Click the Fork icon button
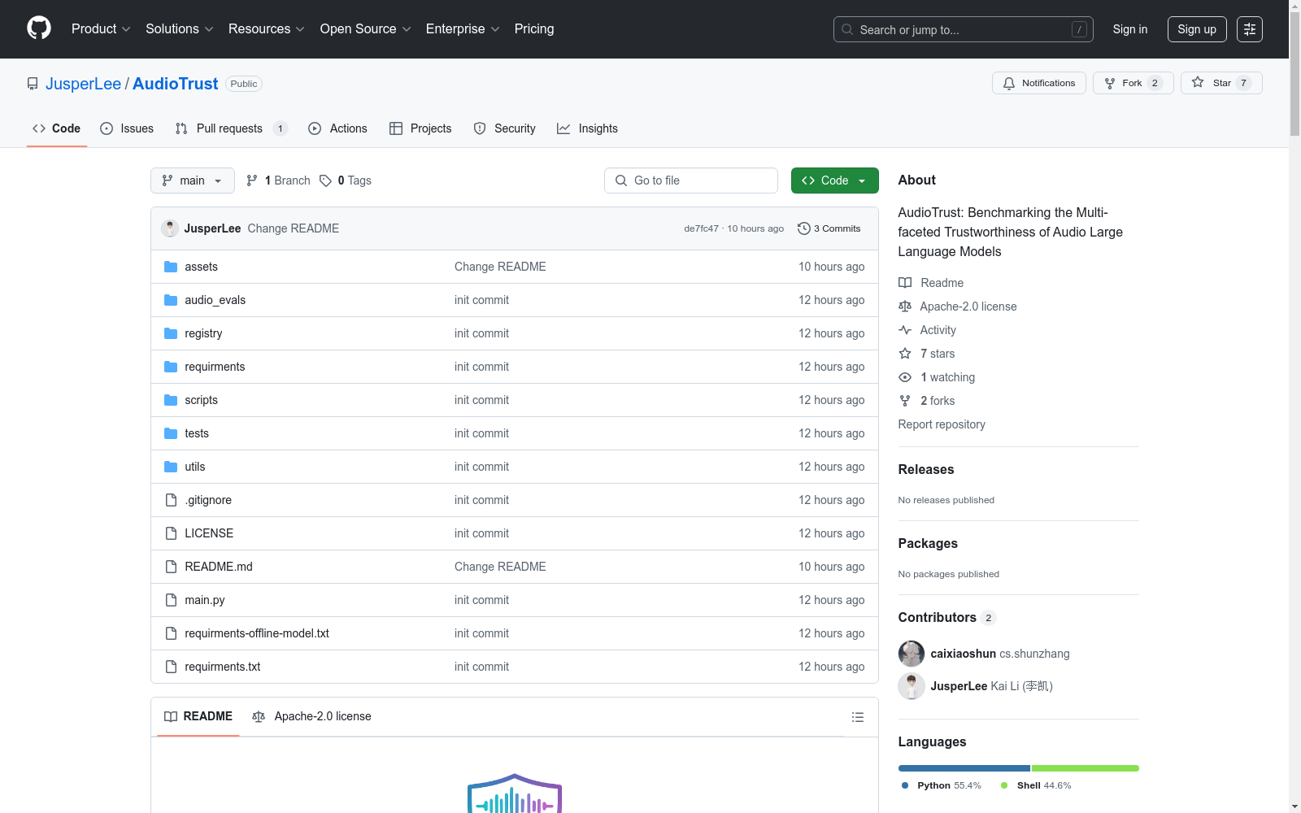Image resolution: width=1301 pixels, height=813 pixels. coord(1133,83)
